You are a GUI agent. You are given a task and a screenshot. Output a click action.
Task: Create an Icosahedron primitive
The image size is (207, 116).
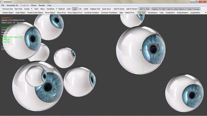click(195, 13)
